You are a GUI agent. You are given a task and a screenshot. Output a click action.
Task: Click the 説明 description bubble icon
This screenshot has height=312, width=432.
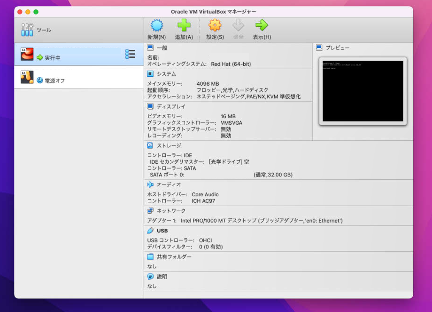[150, 276]
